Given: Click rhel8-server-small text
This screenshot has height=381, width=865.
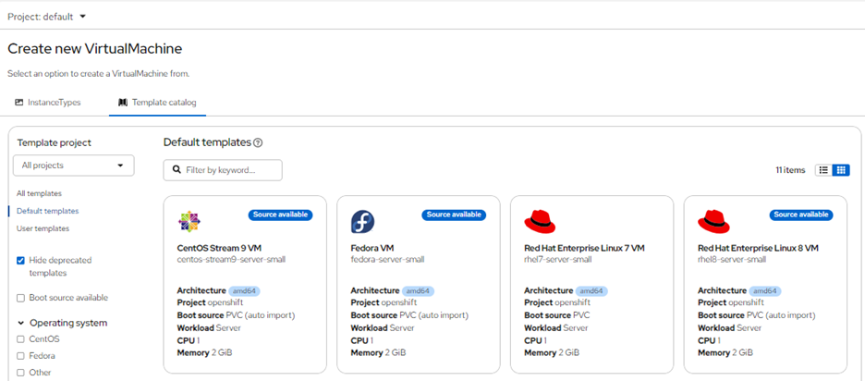Looking at the screenshot, I should (x=732, y=259).
